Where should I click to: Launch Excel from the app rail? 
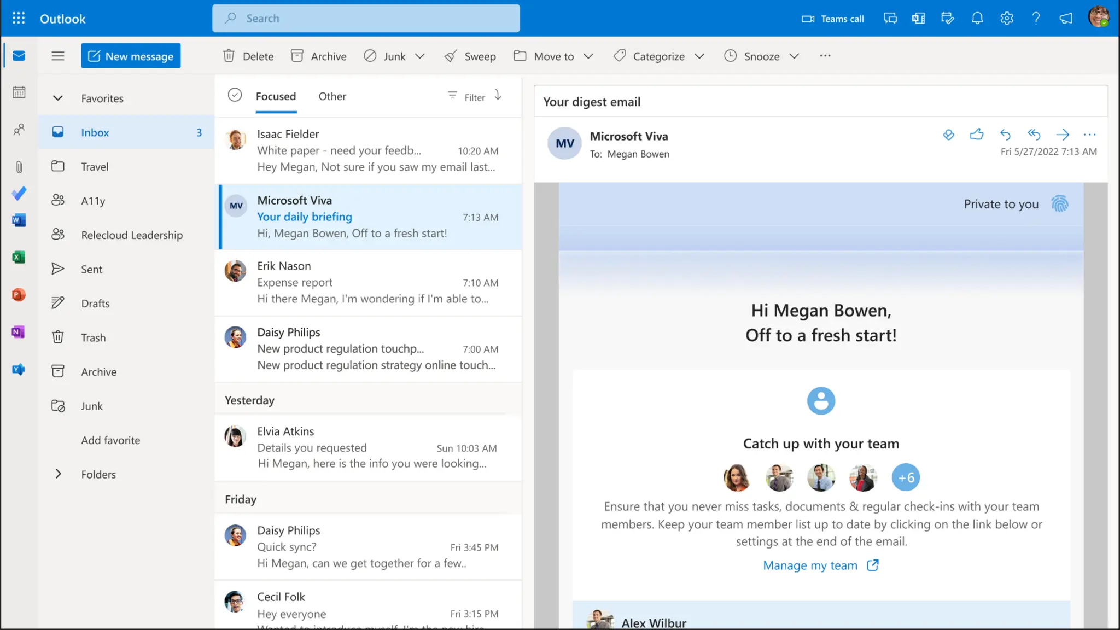19,258
